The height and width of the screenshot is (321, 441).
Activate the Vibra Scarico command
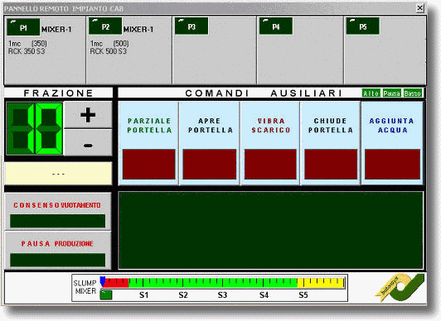[x=270, y=143]
